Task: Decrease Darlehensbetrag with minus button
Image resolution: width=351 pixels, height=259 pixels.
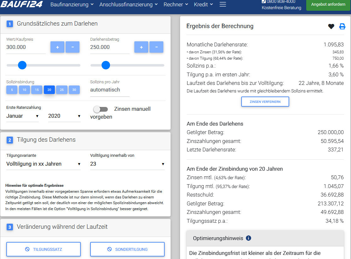Action: pos(156,47)
